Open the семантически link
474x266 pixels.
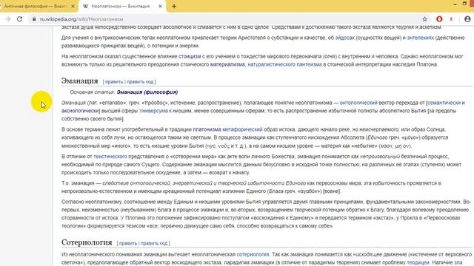point(444,103)
